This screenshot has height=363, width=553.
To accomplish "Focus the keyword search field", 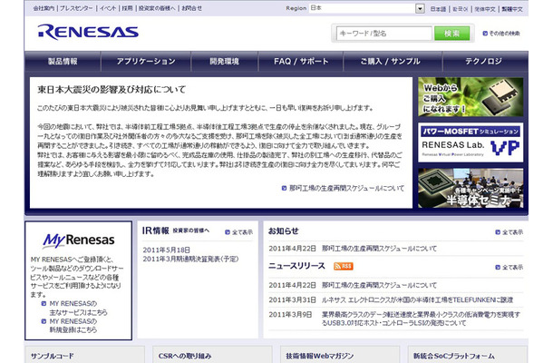I will [x=384, y=34].
